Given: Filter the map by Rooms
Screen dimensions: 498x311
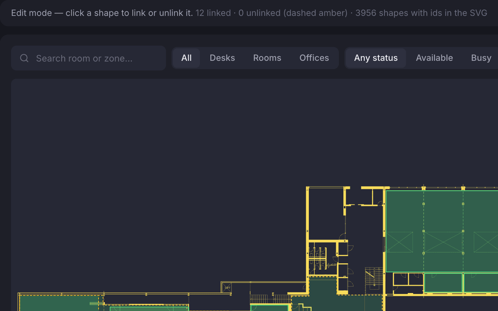Looking at the screenshot, I should point(267,58).
